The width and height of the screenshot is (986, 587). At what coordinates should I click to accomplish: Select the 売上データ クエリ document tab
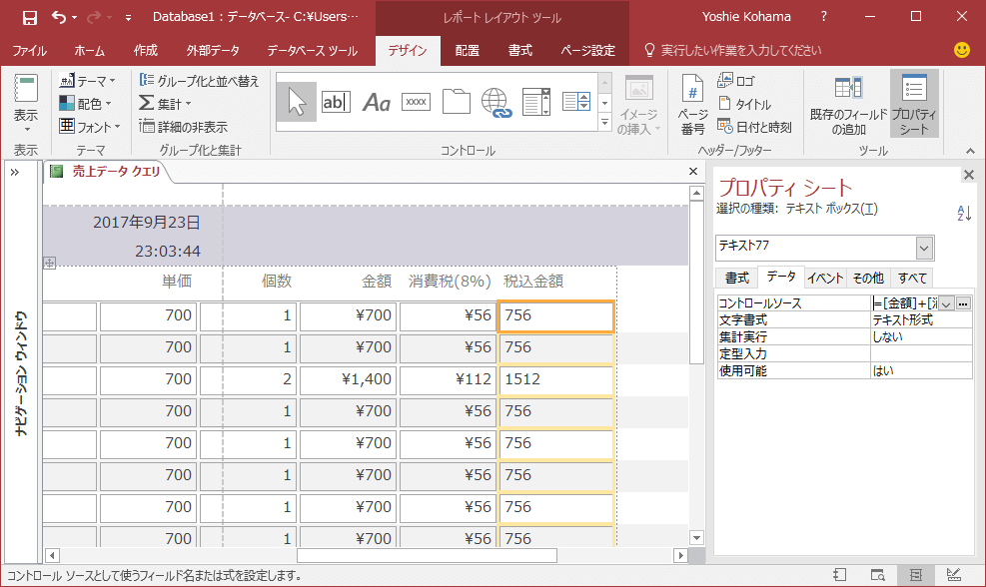[106, 172]
